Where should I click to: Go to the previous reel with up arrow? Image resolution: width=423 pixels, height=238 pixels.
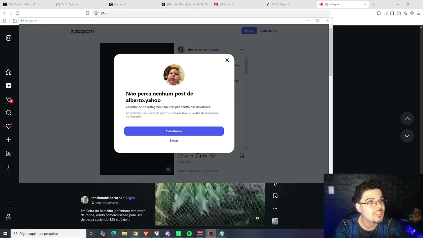coord(407,119)
